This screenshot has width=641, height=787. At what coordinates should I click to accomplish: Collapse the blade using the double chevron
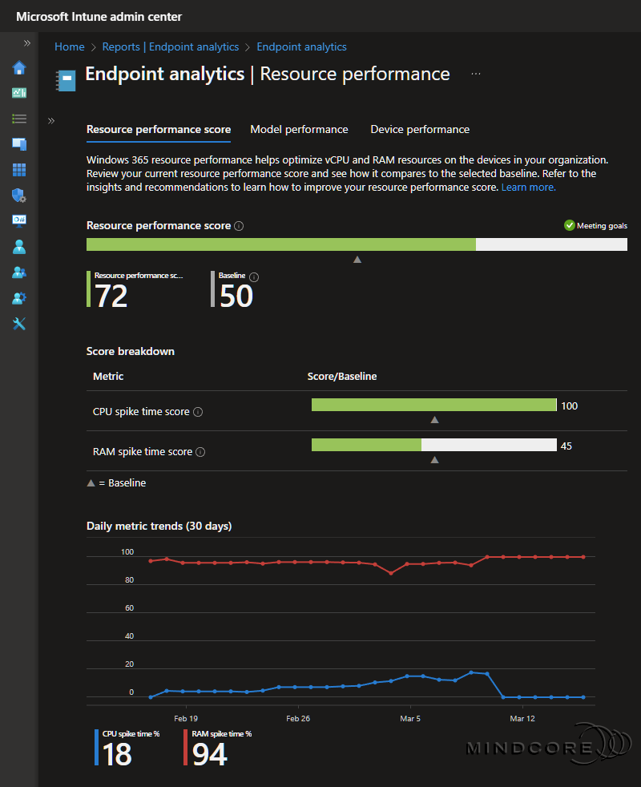coord(50,123)
